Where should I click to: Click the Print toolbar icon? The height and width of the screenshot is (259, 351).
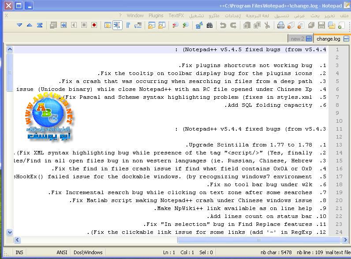(280, 25)
